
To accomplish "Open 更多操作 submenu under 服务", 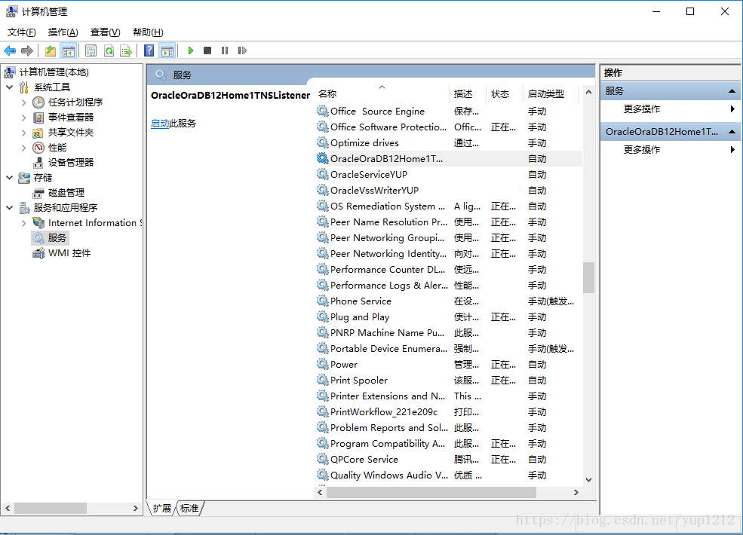I will tap(642, 109).
